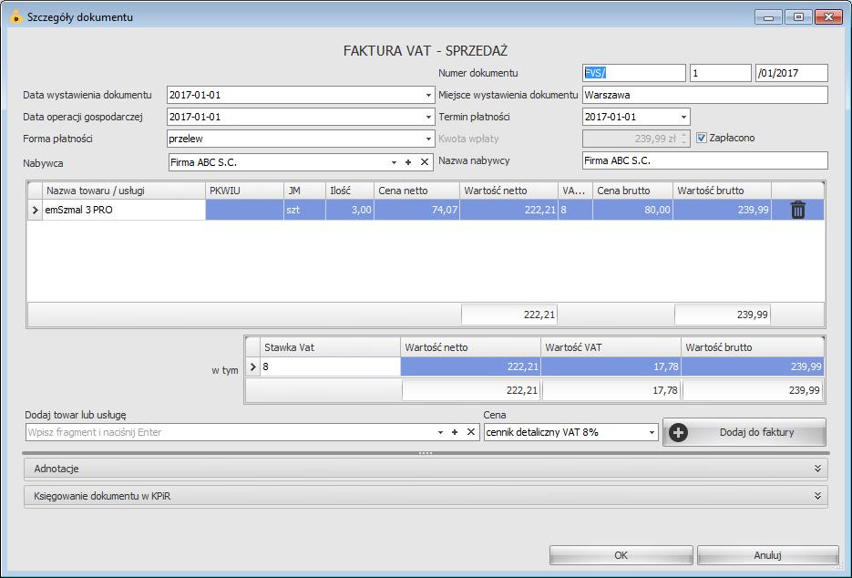Click the Nazwa nabywcy text field
Image resolution: width=852 pixels, height=578 pixels.
[705, 160]
